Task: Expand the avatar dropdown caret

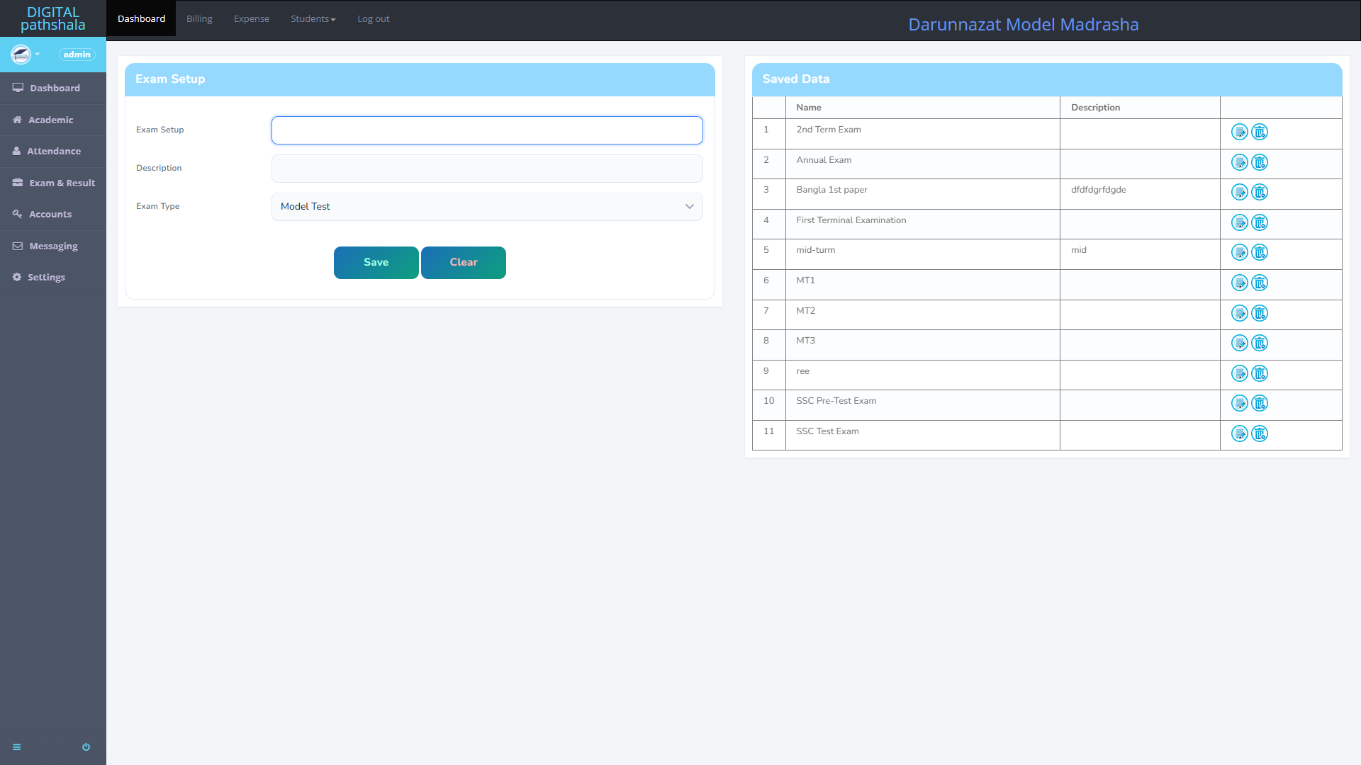Action: [38, 55]
